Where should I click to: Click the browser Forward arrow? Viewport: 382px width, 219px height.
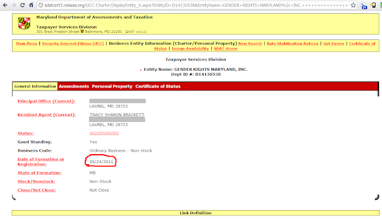(14, 5)
